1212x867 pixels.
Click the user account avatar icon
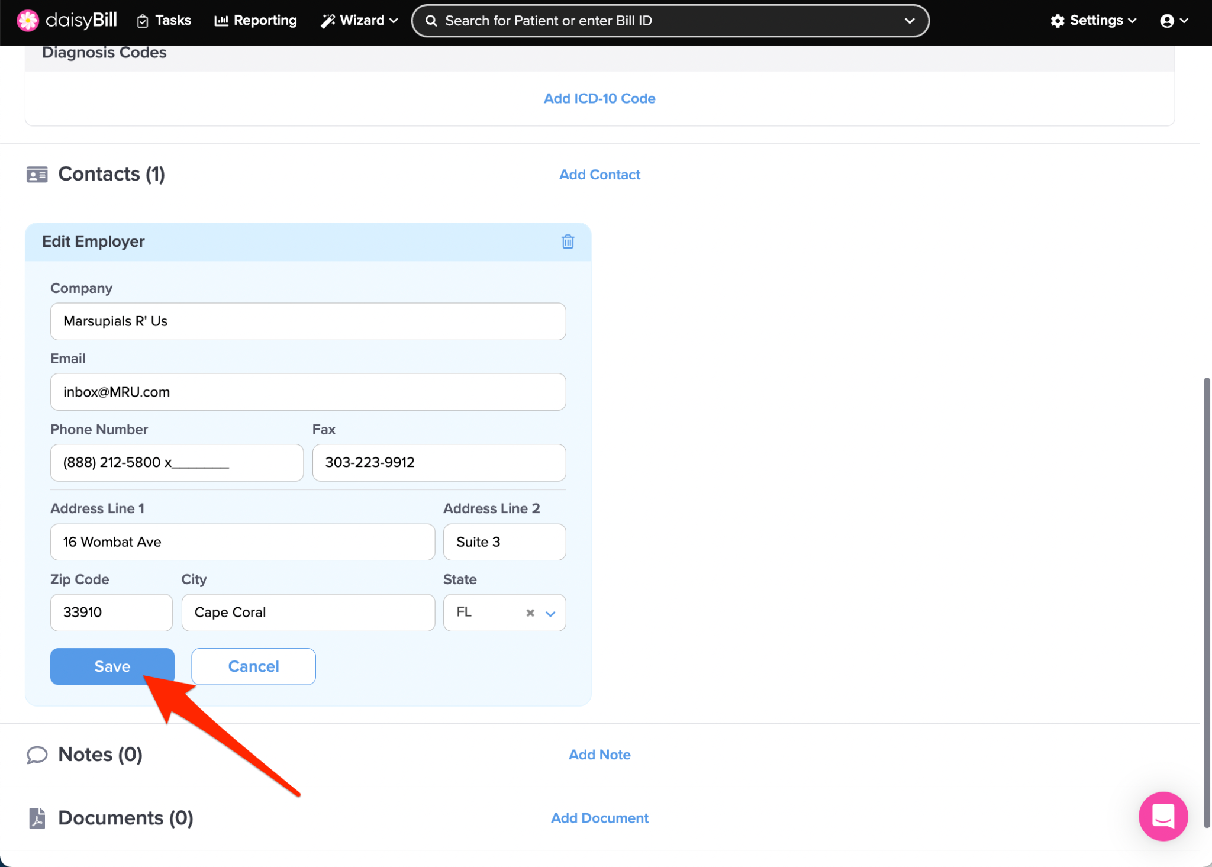(1166, 21)
